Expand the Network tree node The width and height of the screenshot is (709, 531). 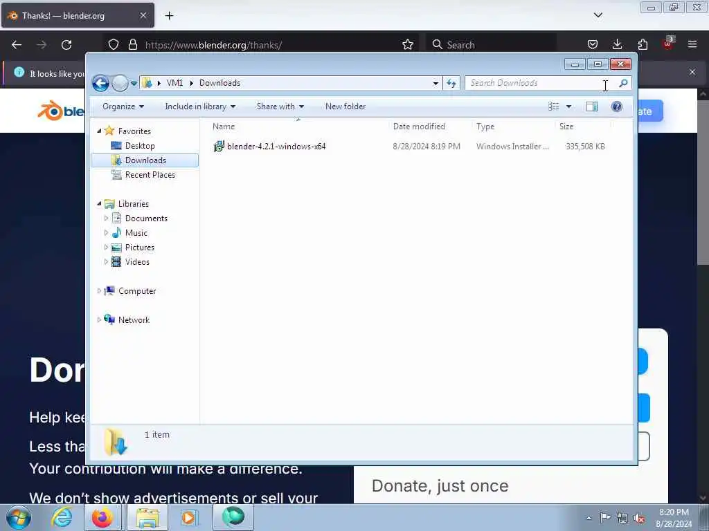[x=99, y=319]
